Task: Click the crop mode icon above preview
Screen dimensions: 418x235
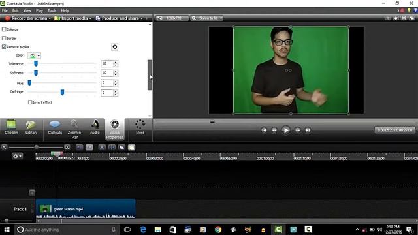Action: [387, 18]
